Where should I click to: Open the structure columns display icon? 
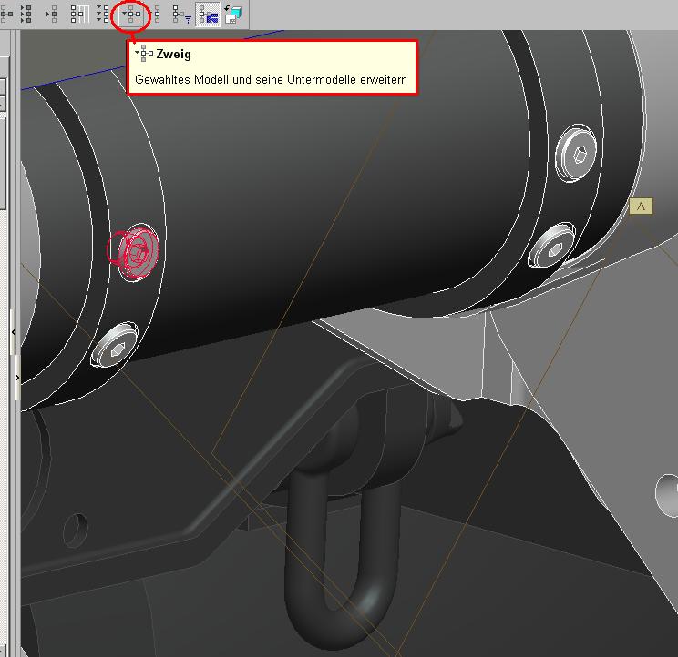coord(79,14)
